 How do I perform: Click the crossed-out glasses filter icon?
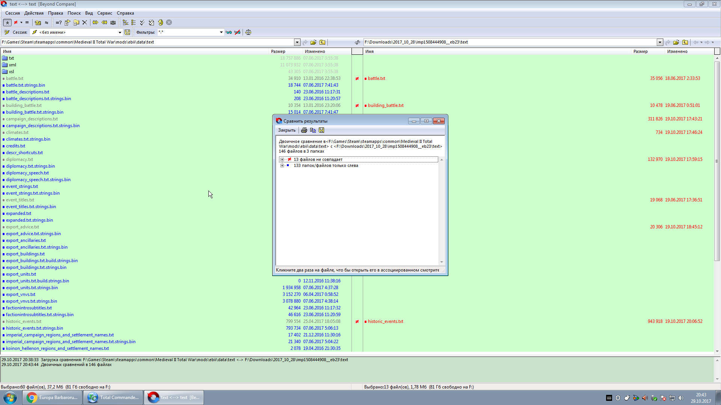pyautogui.click(x=237, y=32)
